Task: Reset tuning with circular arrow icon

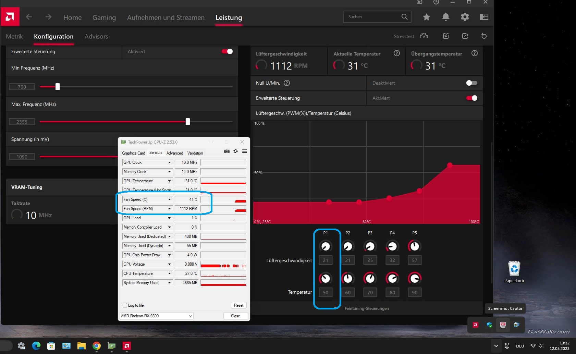Action: 484,36
